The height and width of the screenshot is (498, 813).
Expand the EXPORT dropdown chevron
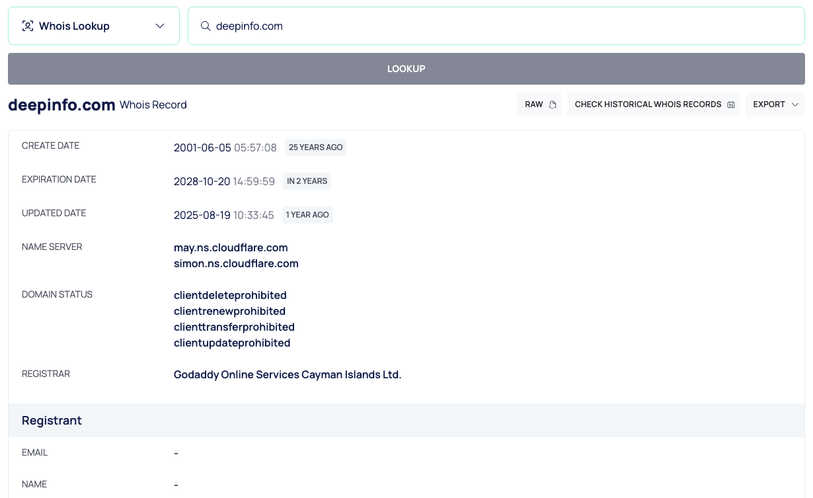795,104
